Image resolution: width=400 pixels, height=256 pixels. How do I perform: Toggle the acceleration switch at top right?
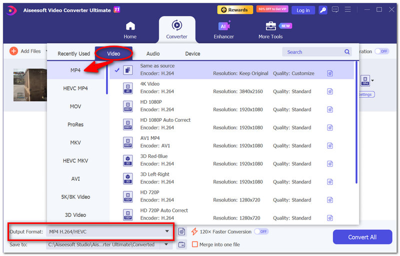pos(381,52)
